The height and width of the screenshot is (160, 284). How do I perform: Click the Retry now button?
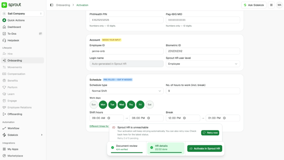210,133
